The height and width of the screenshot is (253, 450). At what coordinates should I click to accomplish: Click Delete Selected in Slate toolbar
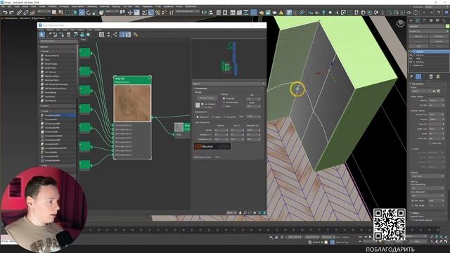click(69, 34)
